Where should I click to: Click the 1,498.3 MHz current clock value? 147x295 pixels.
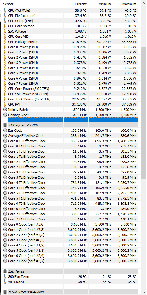(77, 193)
